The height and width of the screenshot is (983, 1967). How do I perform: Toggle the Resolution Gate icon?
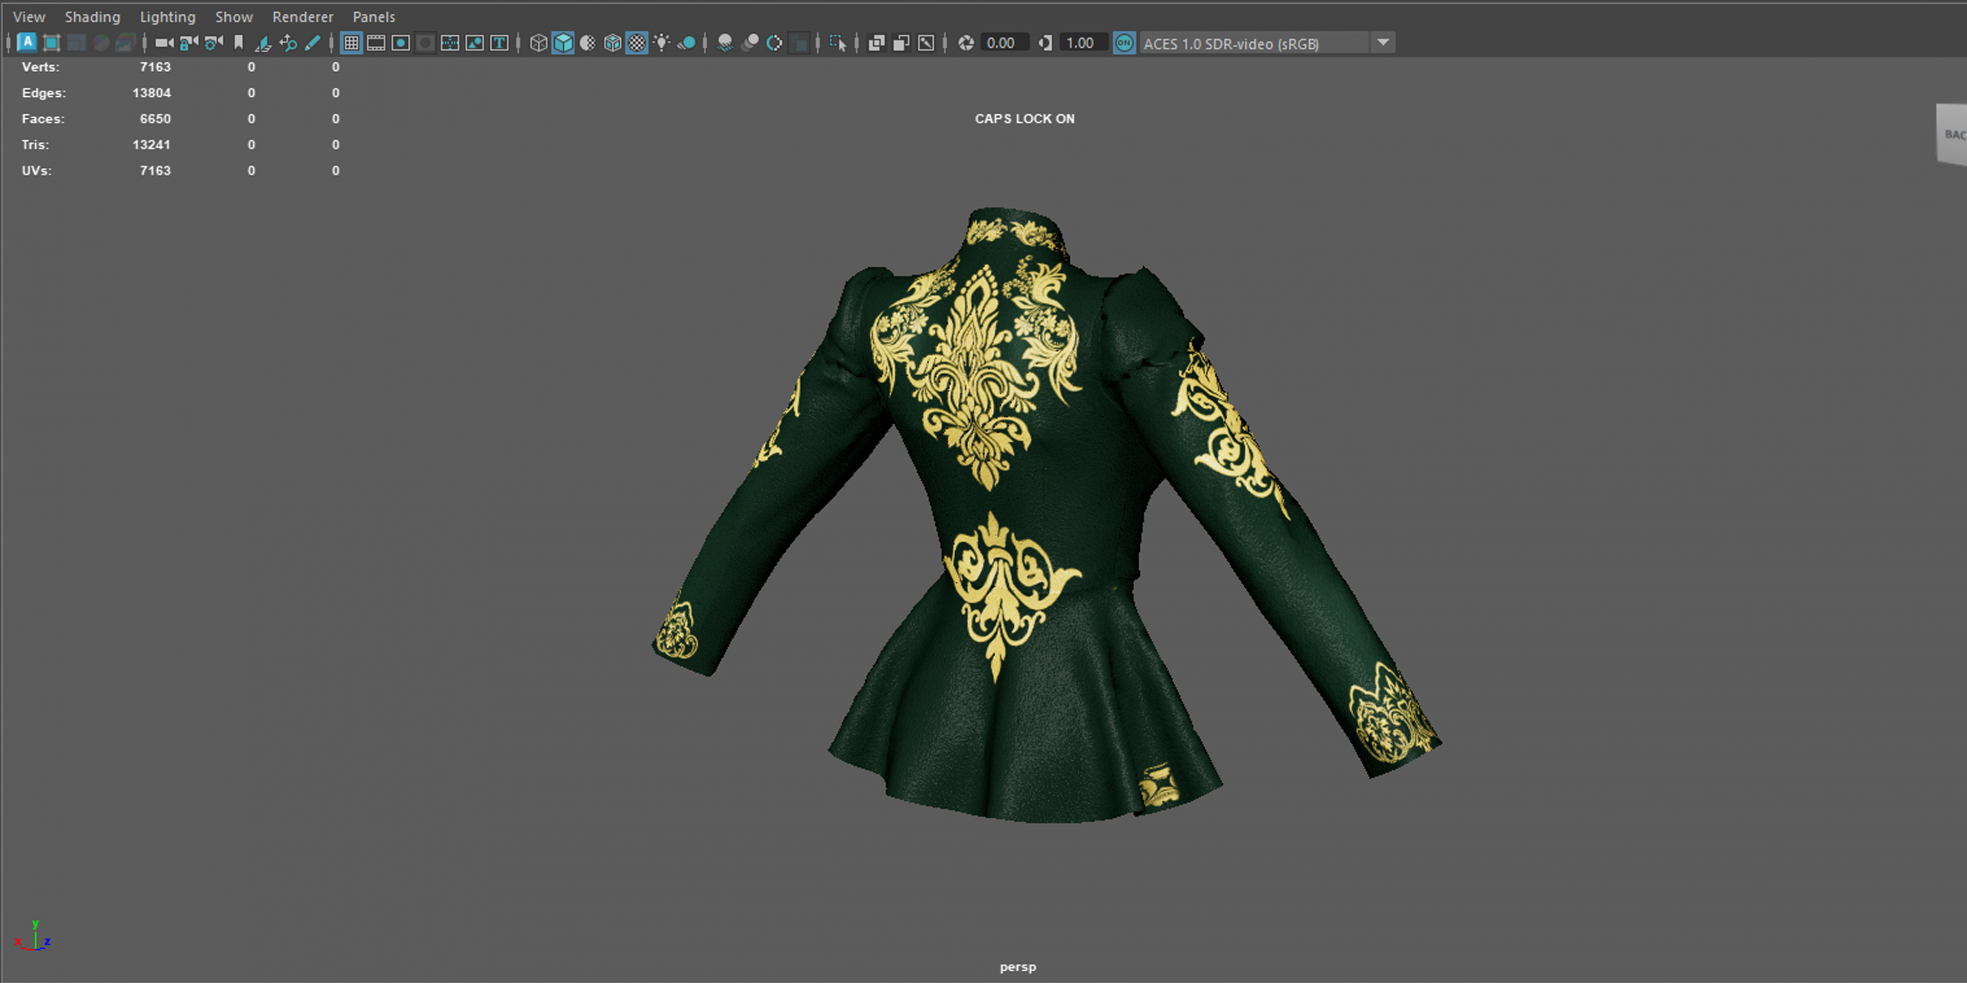400,42
